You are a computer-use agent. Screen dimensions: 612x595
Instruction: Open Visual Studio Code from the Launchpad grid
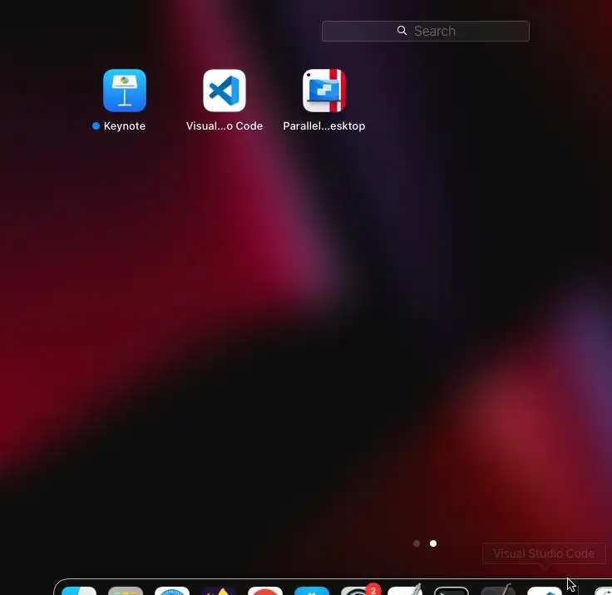coord(225,91)
